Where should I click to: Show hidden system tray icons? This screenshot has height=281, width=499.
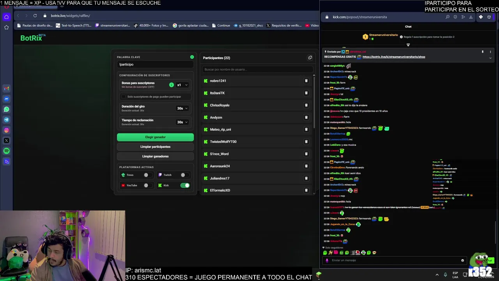tap(437, 275)
